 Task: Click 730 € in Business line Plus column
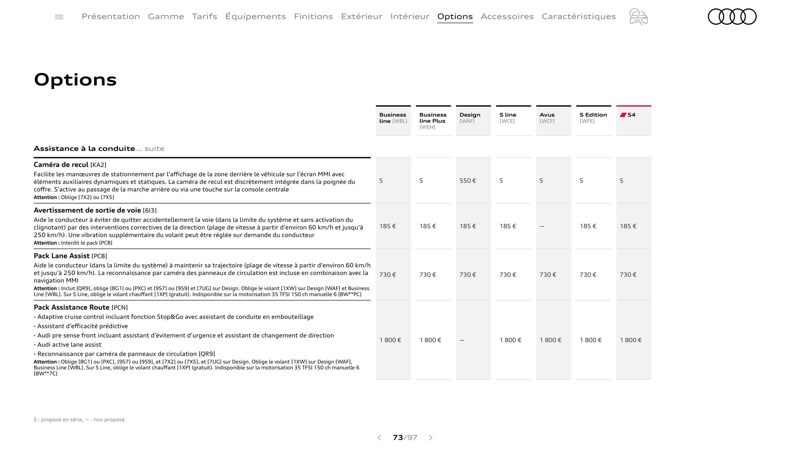428,275
